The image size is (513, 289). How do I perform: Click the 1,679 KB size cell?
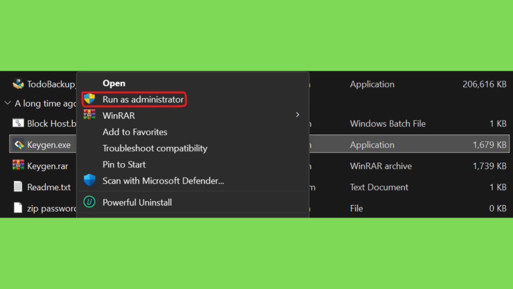489,145
